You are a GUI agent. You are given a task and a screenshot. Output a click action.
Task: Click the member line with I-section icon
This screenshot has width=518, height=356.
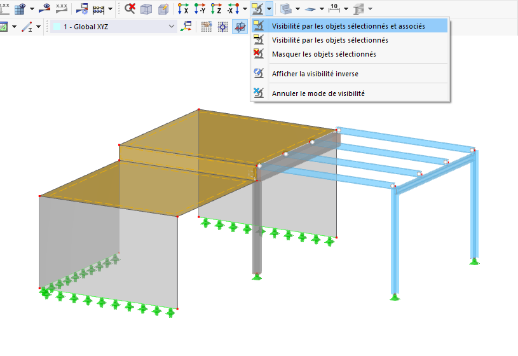click(27, 27)
